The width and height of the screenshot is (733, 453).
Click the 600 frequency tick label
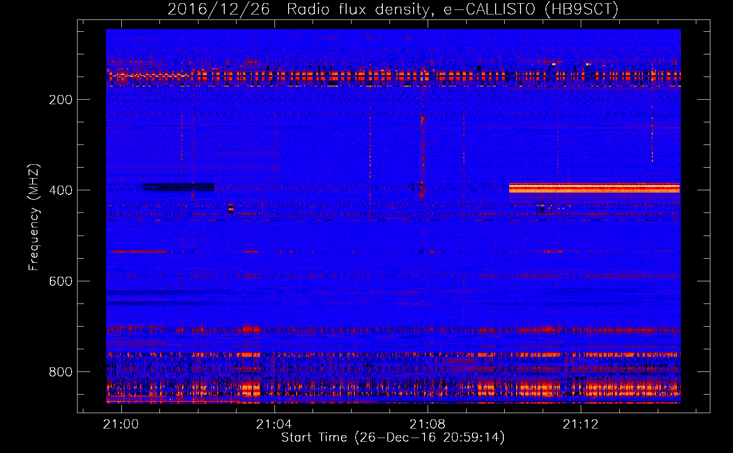(x=60, y=281)
